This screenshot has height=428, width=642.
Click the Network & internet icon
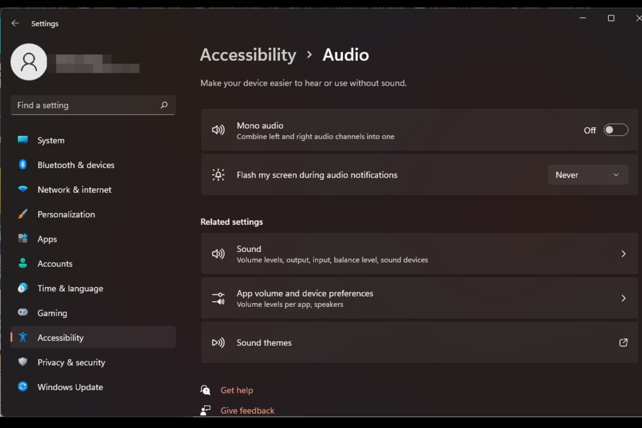(22, 189)
